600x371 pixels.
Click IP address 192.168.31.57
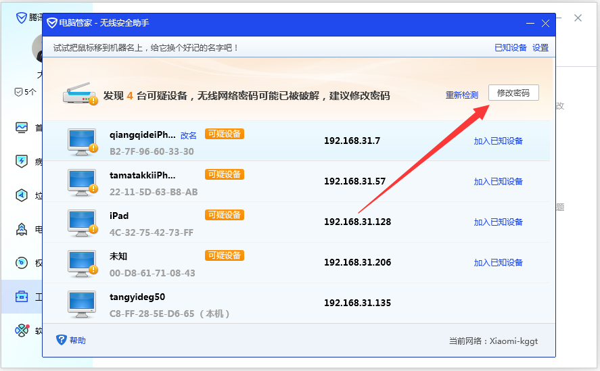(354, 182)
